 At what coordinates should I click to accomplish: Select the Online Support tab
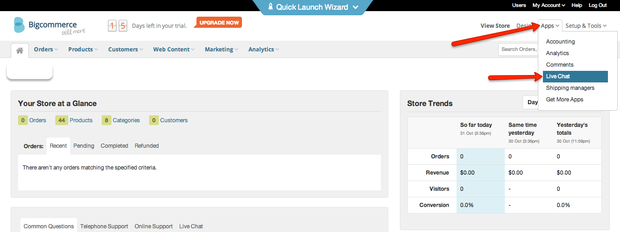coord(154,226)
